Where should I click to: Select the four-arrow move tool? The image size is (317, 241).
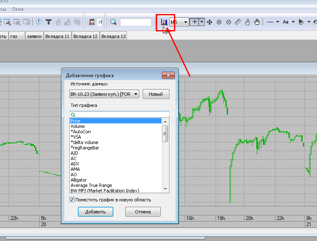tap(210, 22)
